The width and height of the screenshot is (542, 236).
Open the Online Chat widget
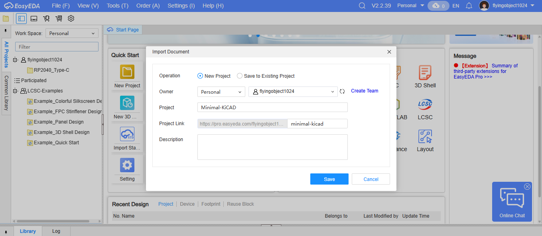point(512,202)
